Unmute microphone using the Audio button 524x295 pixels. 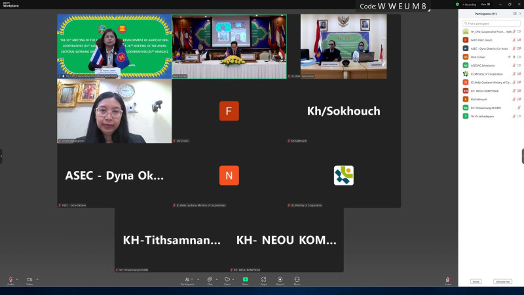tap(10, 281)
